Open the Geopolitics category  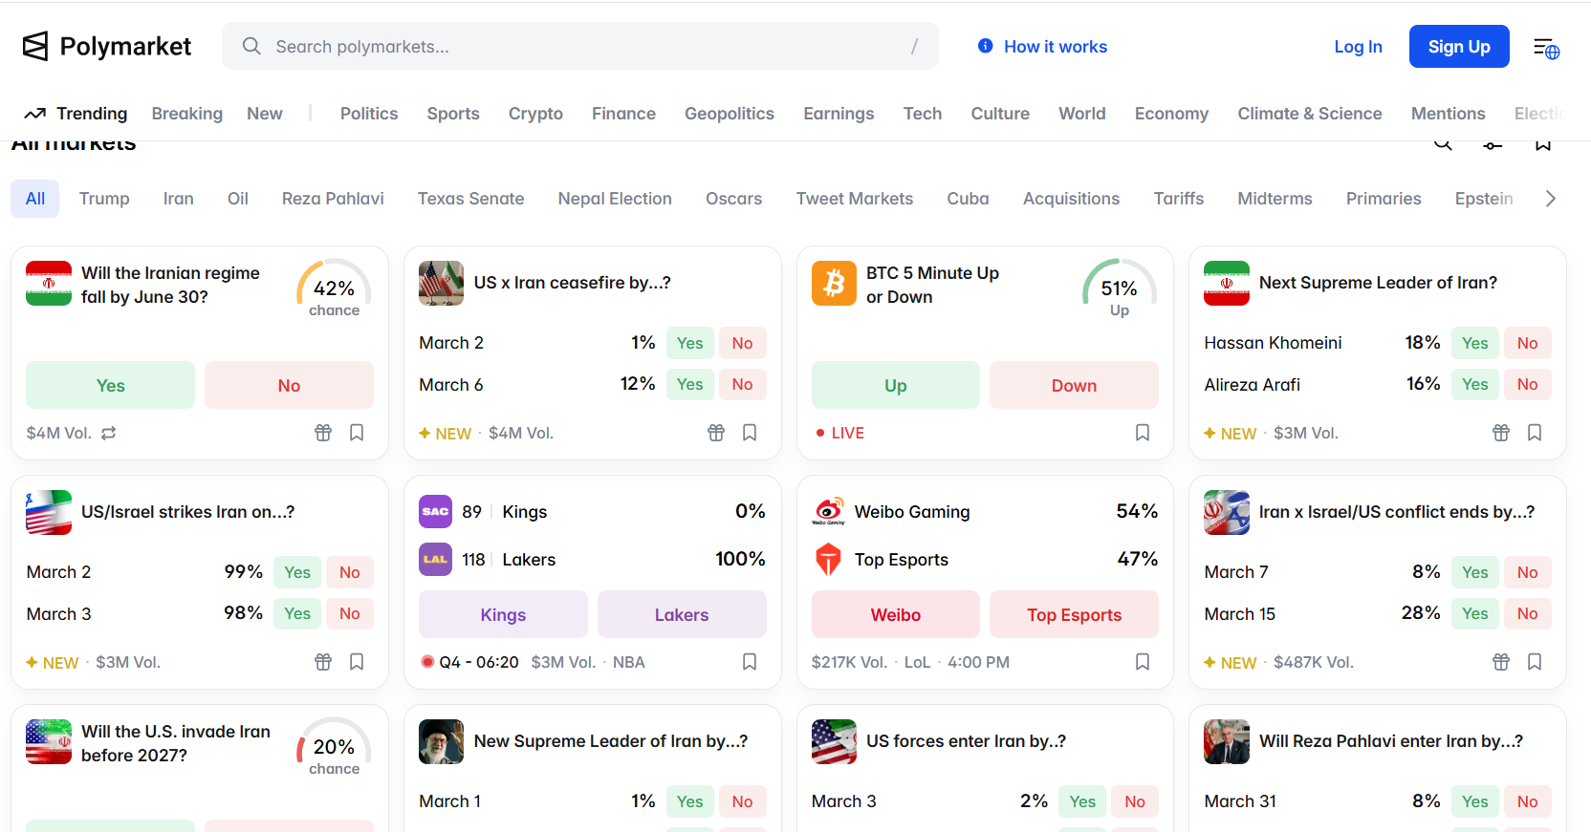click(x=730, y=114)
